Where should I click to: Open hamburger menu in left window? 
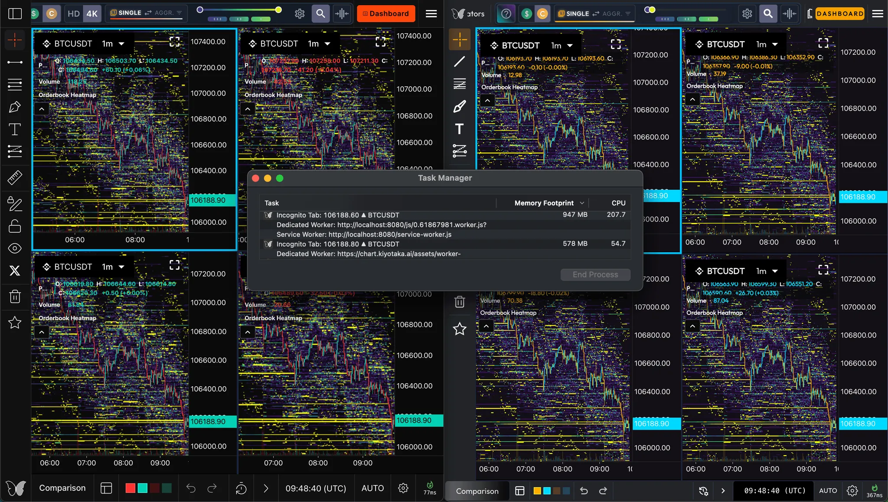431,13
